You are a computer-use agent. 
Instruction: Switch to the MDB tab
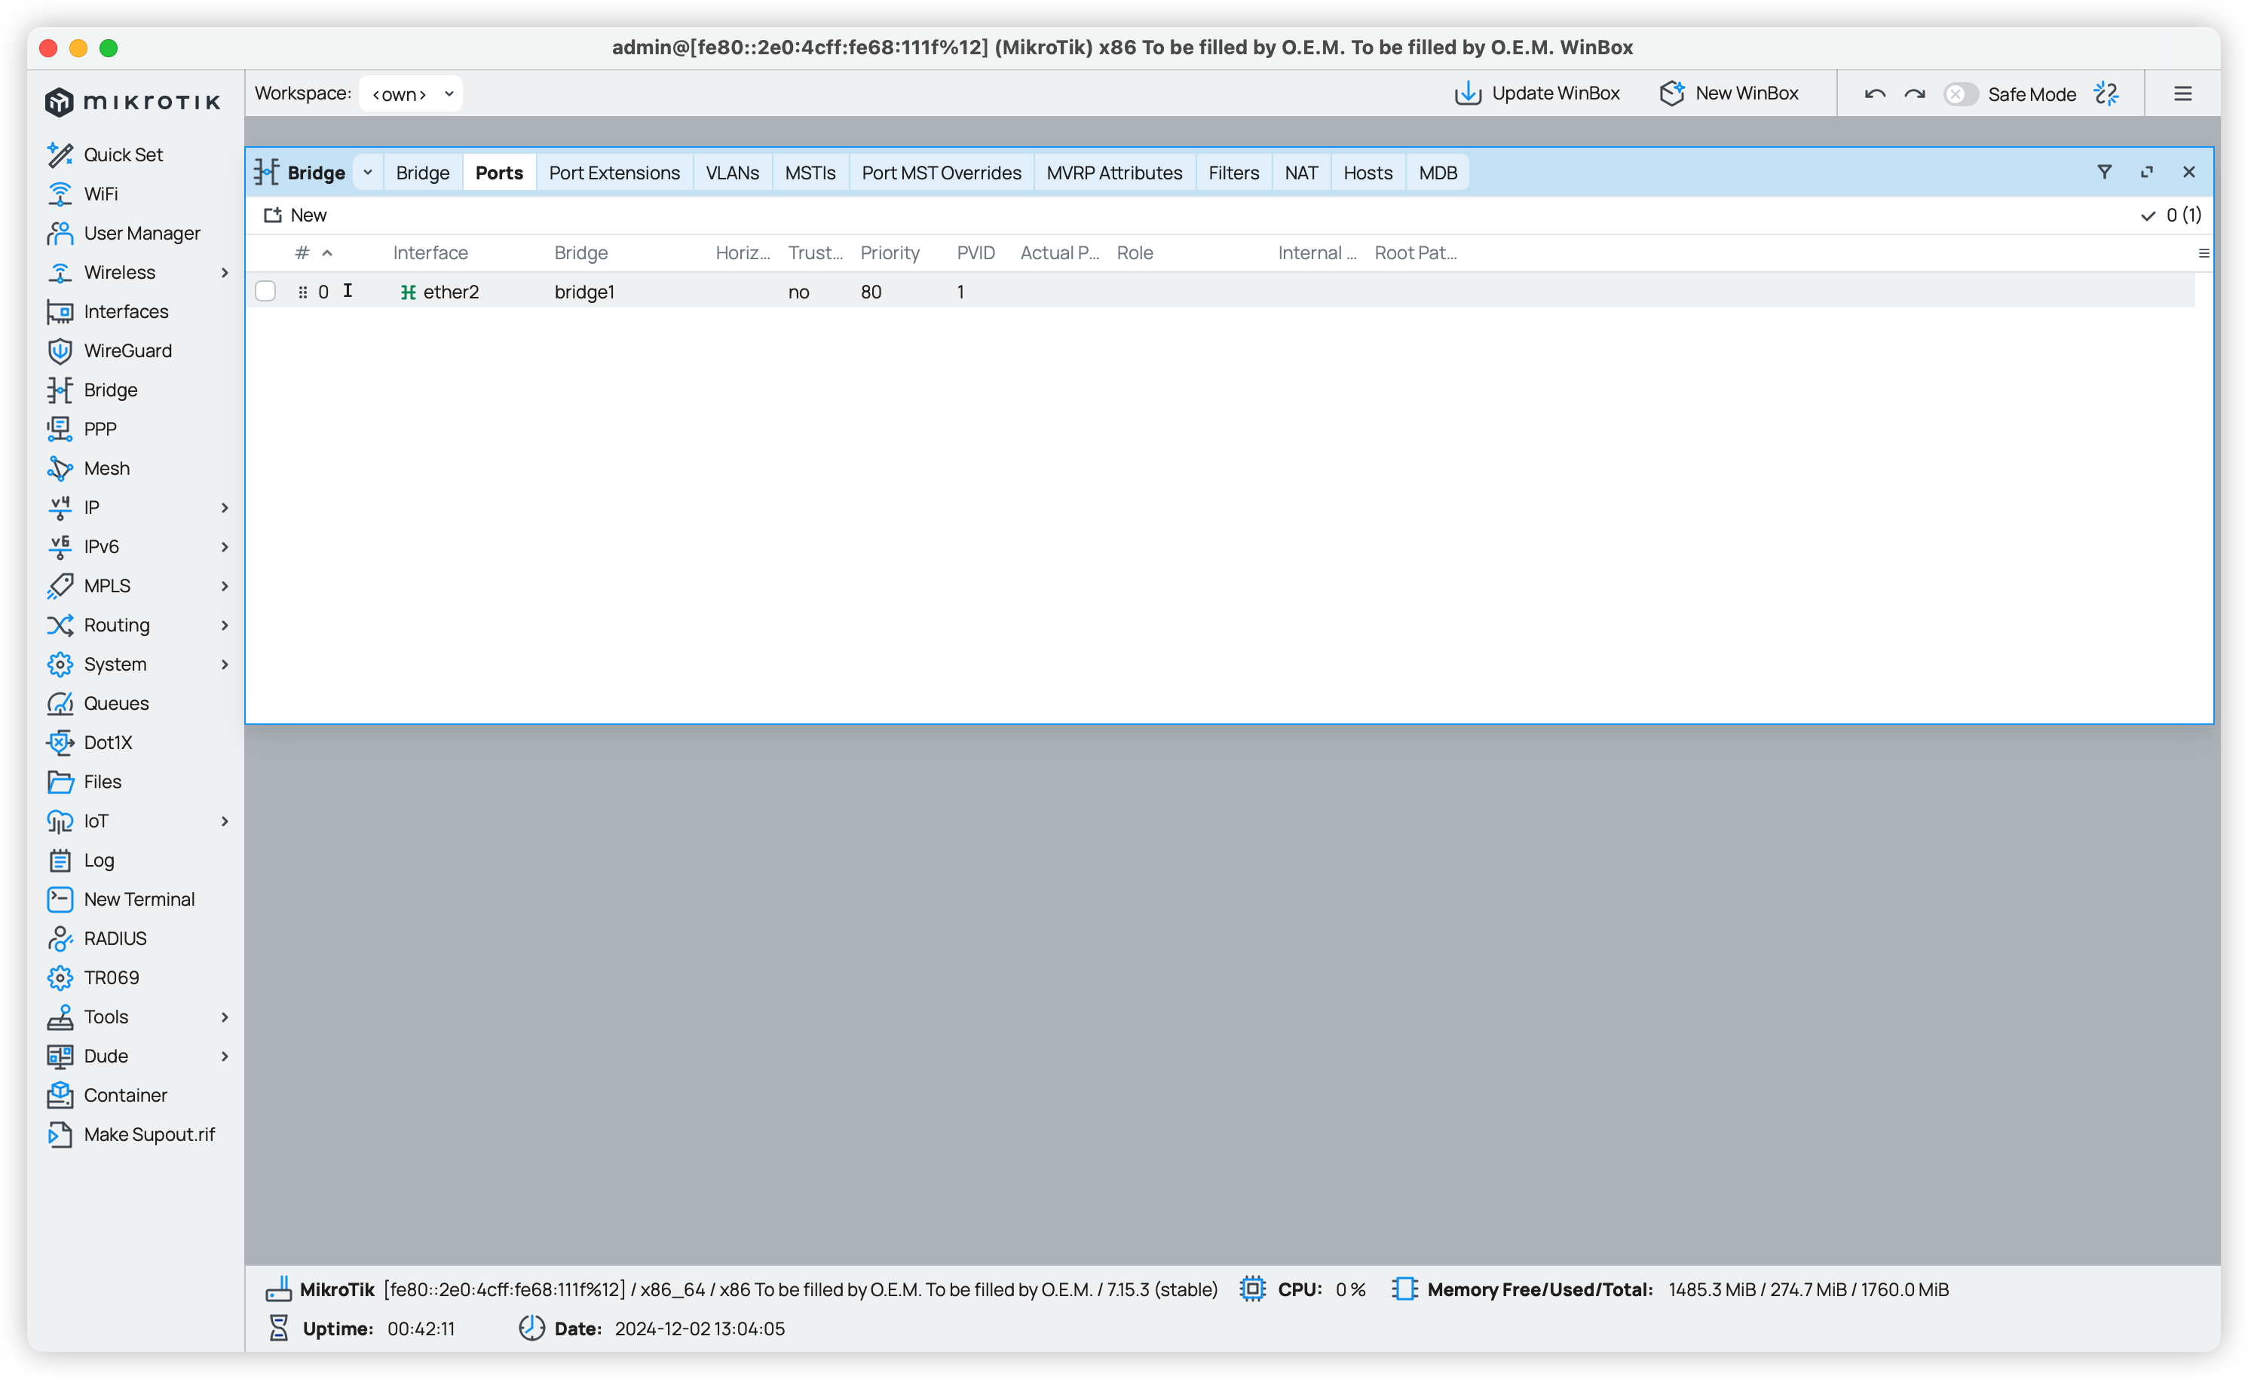click(1438, 173)
